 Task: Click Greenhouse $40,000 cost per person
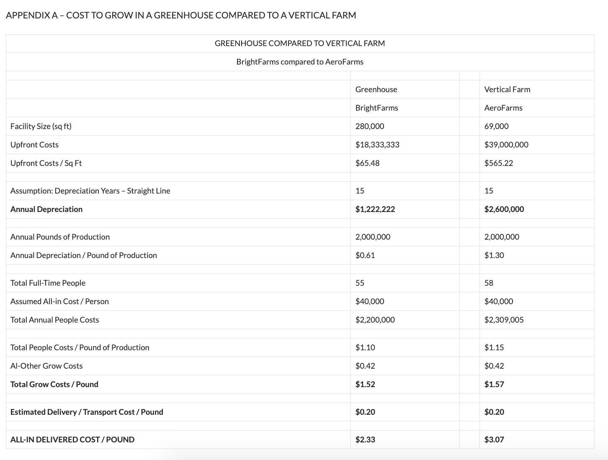click(370, 301)
